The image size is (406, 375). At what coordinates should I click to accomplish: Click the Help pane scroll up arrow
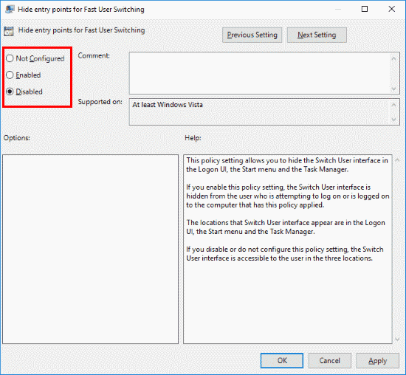tap(397, 160)
